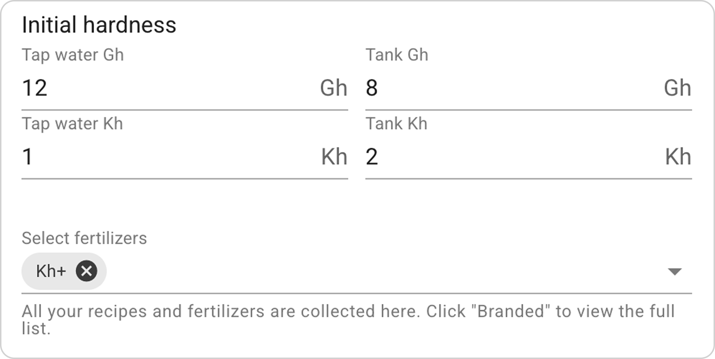The height and width of the screenshot is (359, 715).
Task: Click the Tank Gh label
Action: (x=397, y=55)
